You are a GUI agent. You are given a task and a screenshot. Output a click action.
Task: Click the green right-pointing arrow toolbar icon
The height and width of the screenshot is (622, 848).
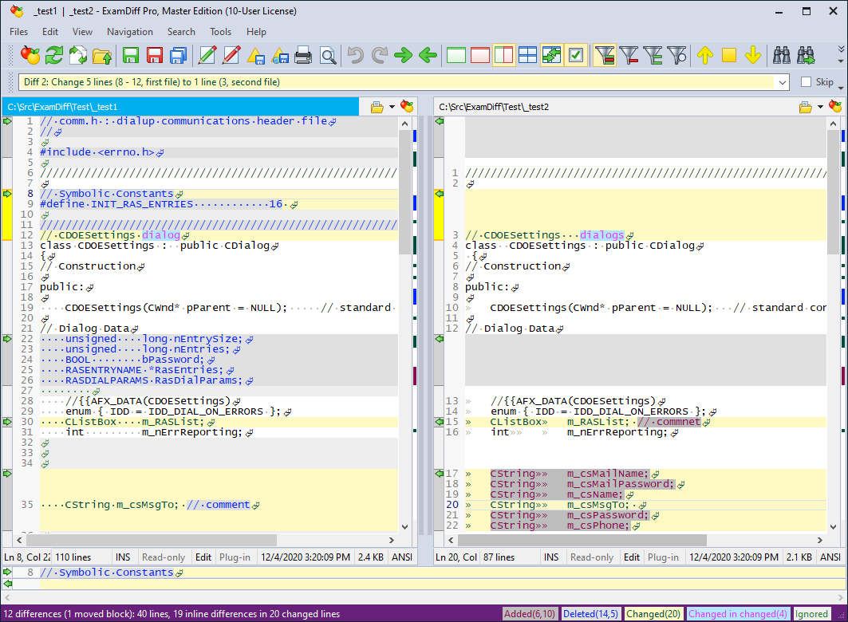[404, 55]
